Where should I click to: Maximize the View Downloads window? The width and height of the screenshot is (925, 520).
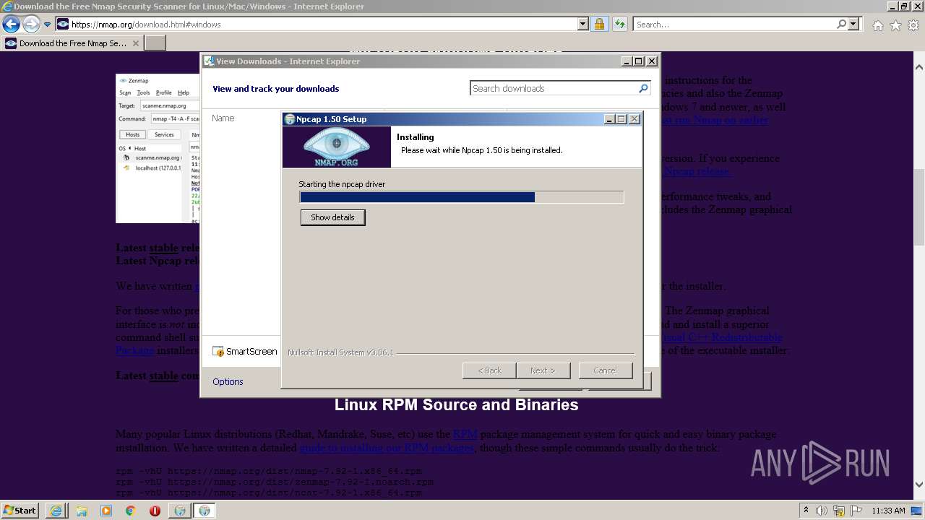coord(639,61)
